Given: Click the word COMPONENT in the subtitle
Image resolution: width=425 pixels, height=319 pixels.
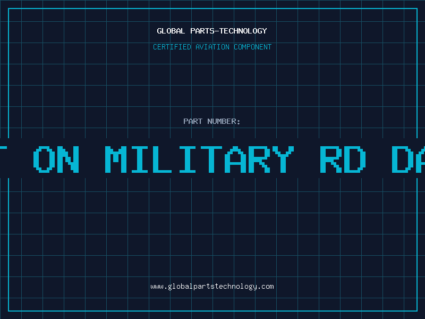Looking at the screenshot, I should point(253,47).
